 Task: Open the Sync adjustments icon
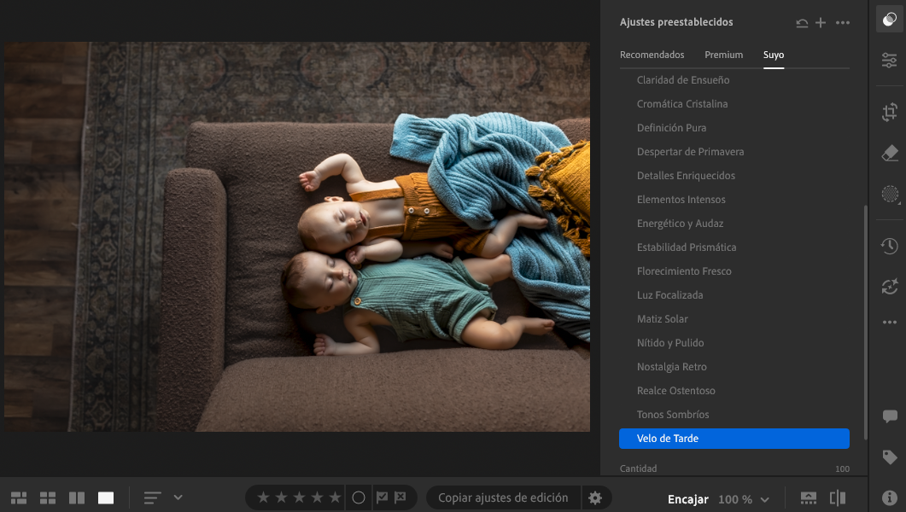pyautogui.click(x=888, y=288)
